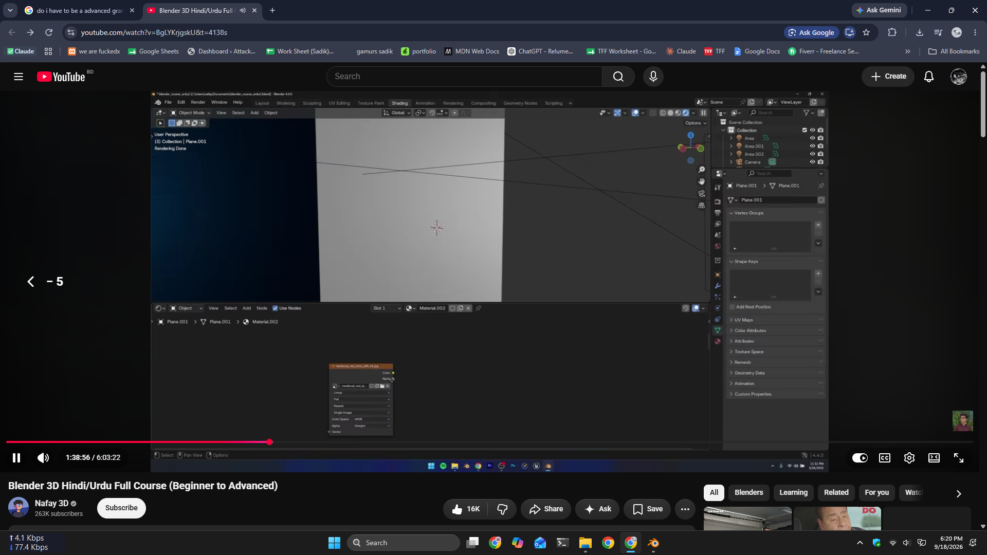This screenshot has width=987, height=555.
Task: Bookmark this page with star icon
Action: pos(866,32)
